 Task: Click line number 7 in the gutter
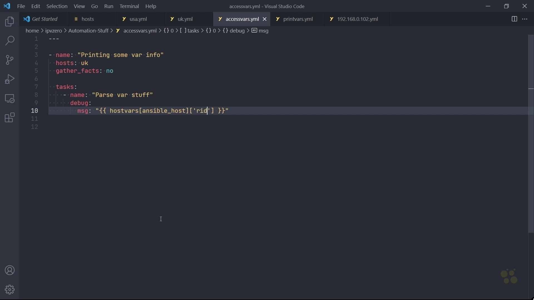[x=36, y=87]
